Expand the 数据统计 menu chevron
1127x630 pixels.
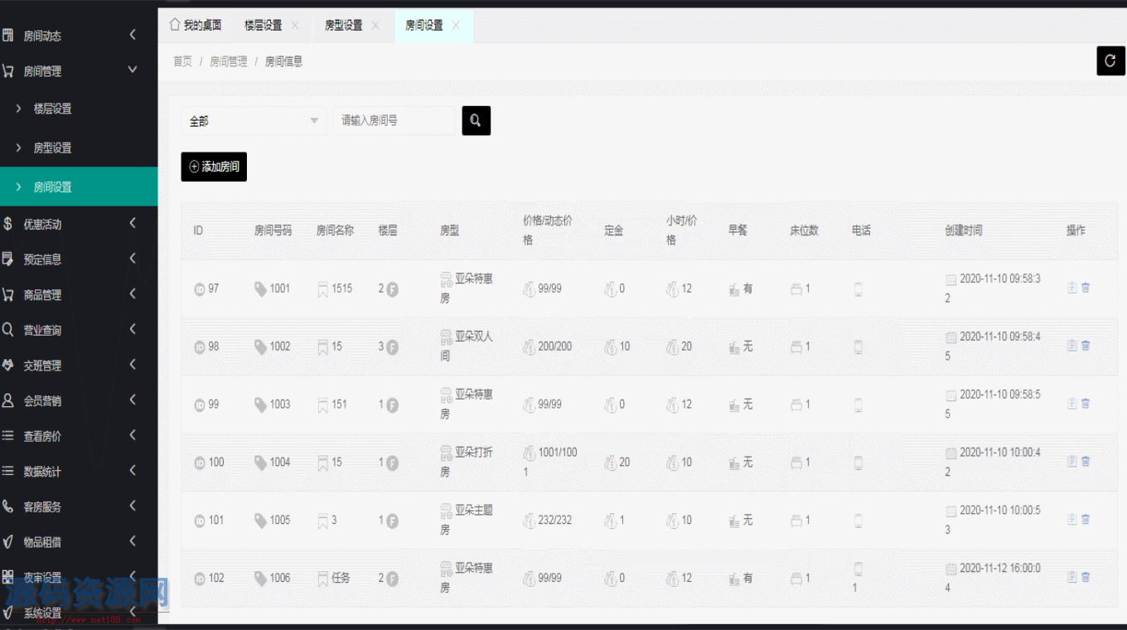click(x=133, y=470)
